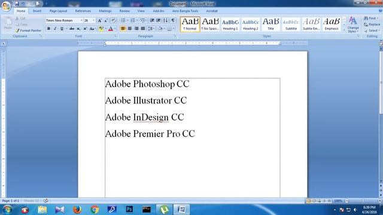
Task: Open the Find dropdown
Action: pos(378,19)
